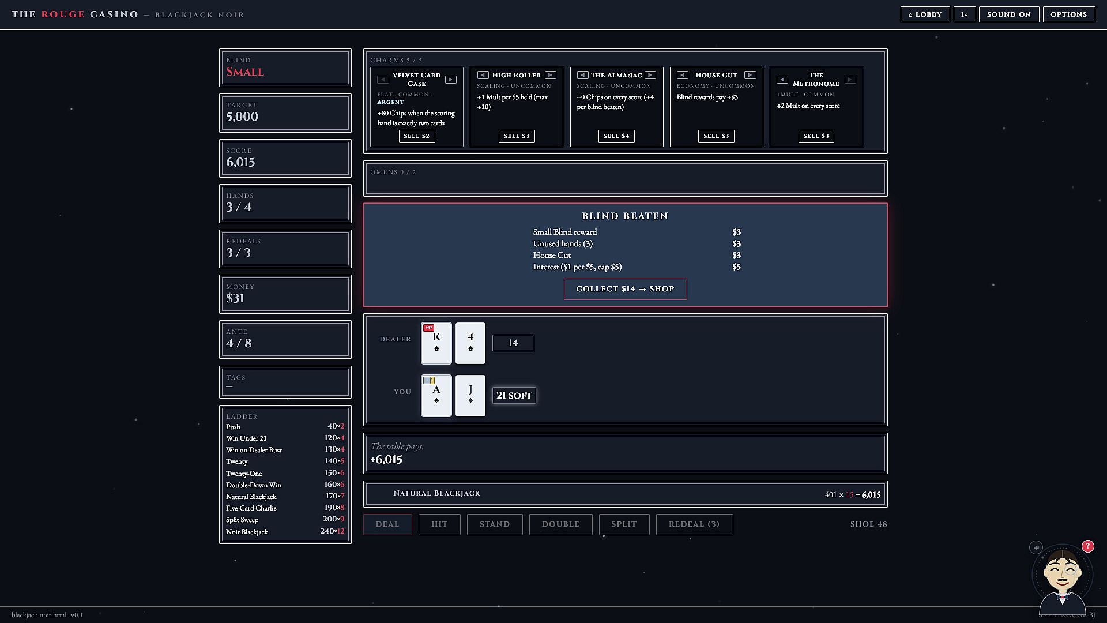Viewport: 1107px width, 623px height.
Task: Move High Roller charm right
Action: pos(551,75)
